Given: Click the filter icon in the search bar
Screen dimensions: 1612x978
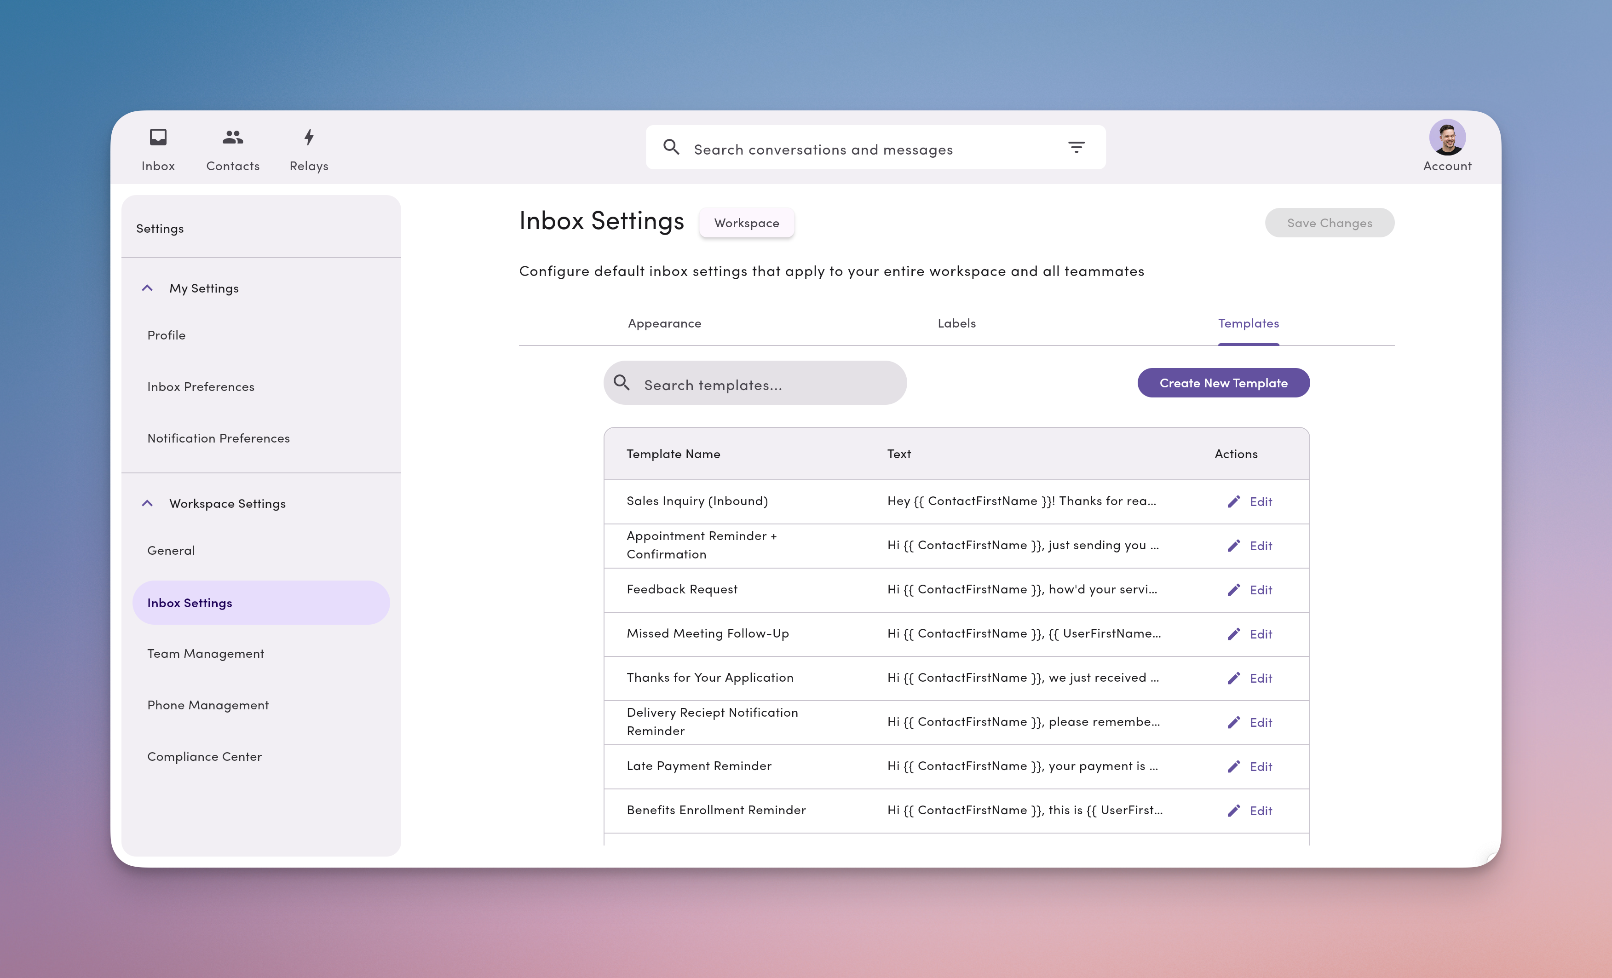Looking at the screenshot, I should coord(1076,147).
